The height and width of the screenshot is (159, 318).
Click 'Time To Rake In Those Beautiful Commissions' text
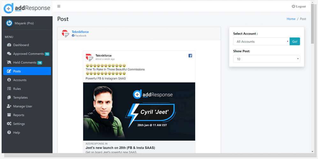[115, 69]
